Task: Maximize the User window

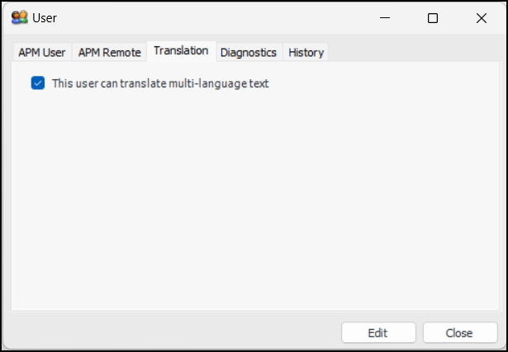Action: coord(433,18)
